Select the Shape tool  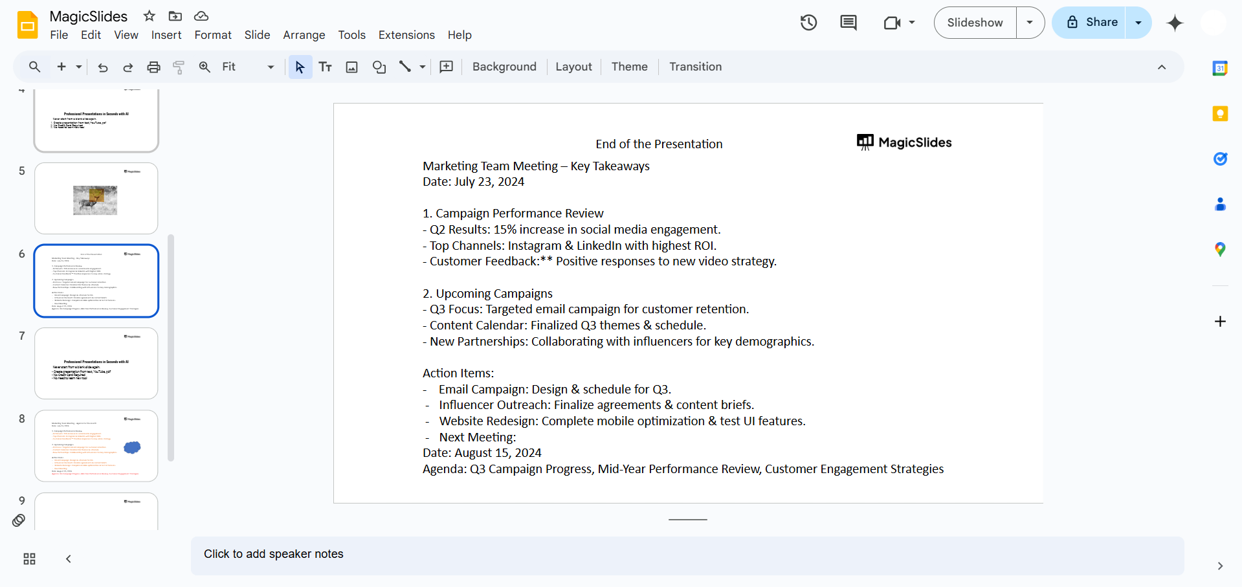pyautogui.click(x=379, y=67)
